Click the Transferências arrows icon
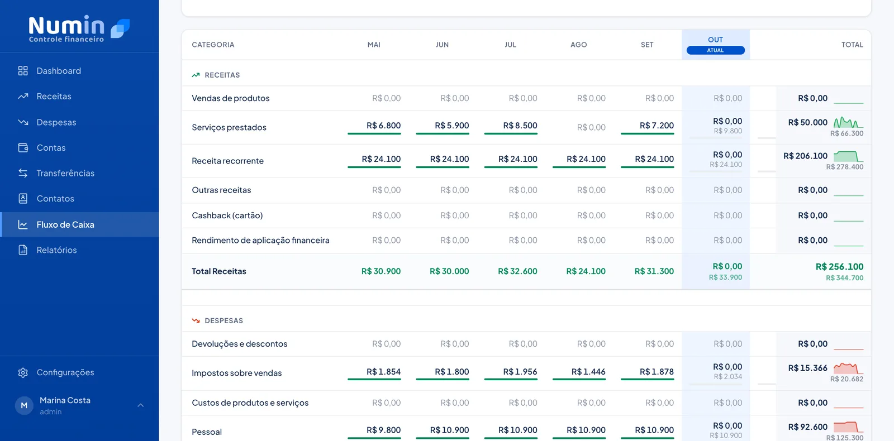894x441 pixels. 23,173
